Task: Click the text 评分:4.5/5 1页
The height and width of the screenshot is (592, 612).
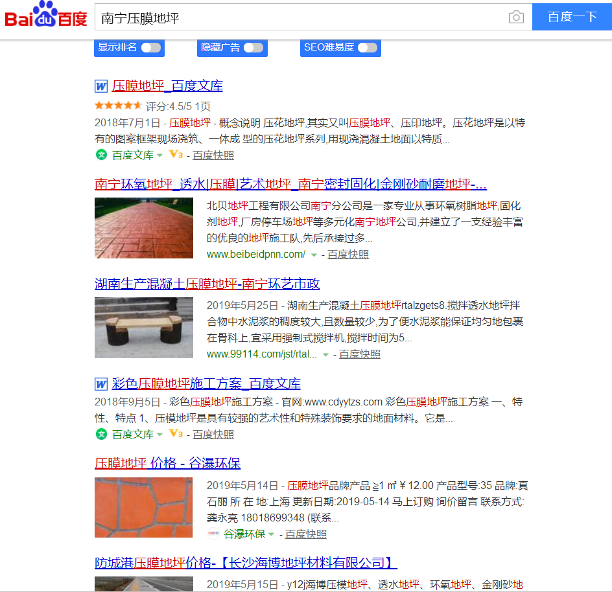Action: pyautogui.click(x=178, y=106)
